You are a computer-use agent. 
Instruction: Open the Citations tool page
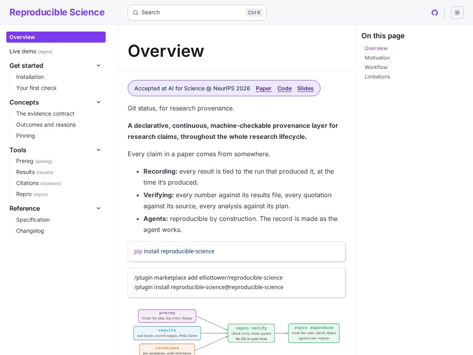click(39, 183)
